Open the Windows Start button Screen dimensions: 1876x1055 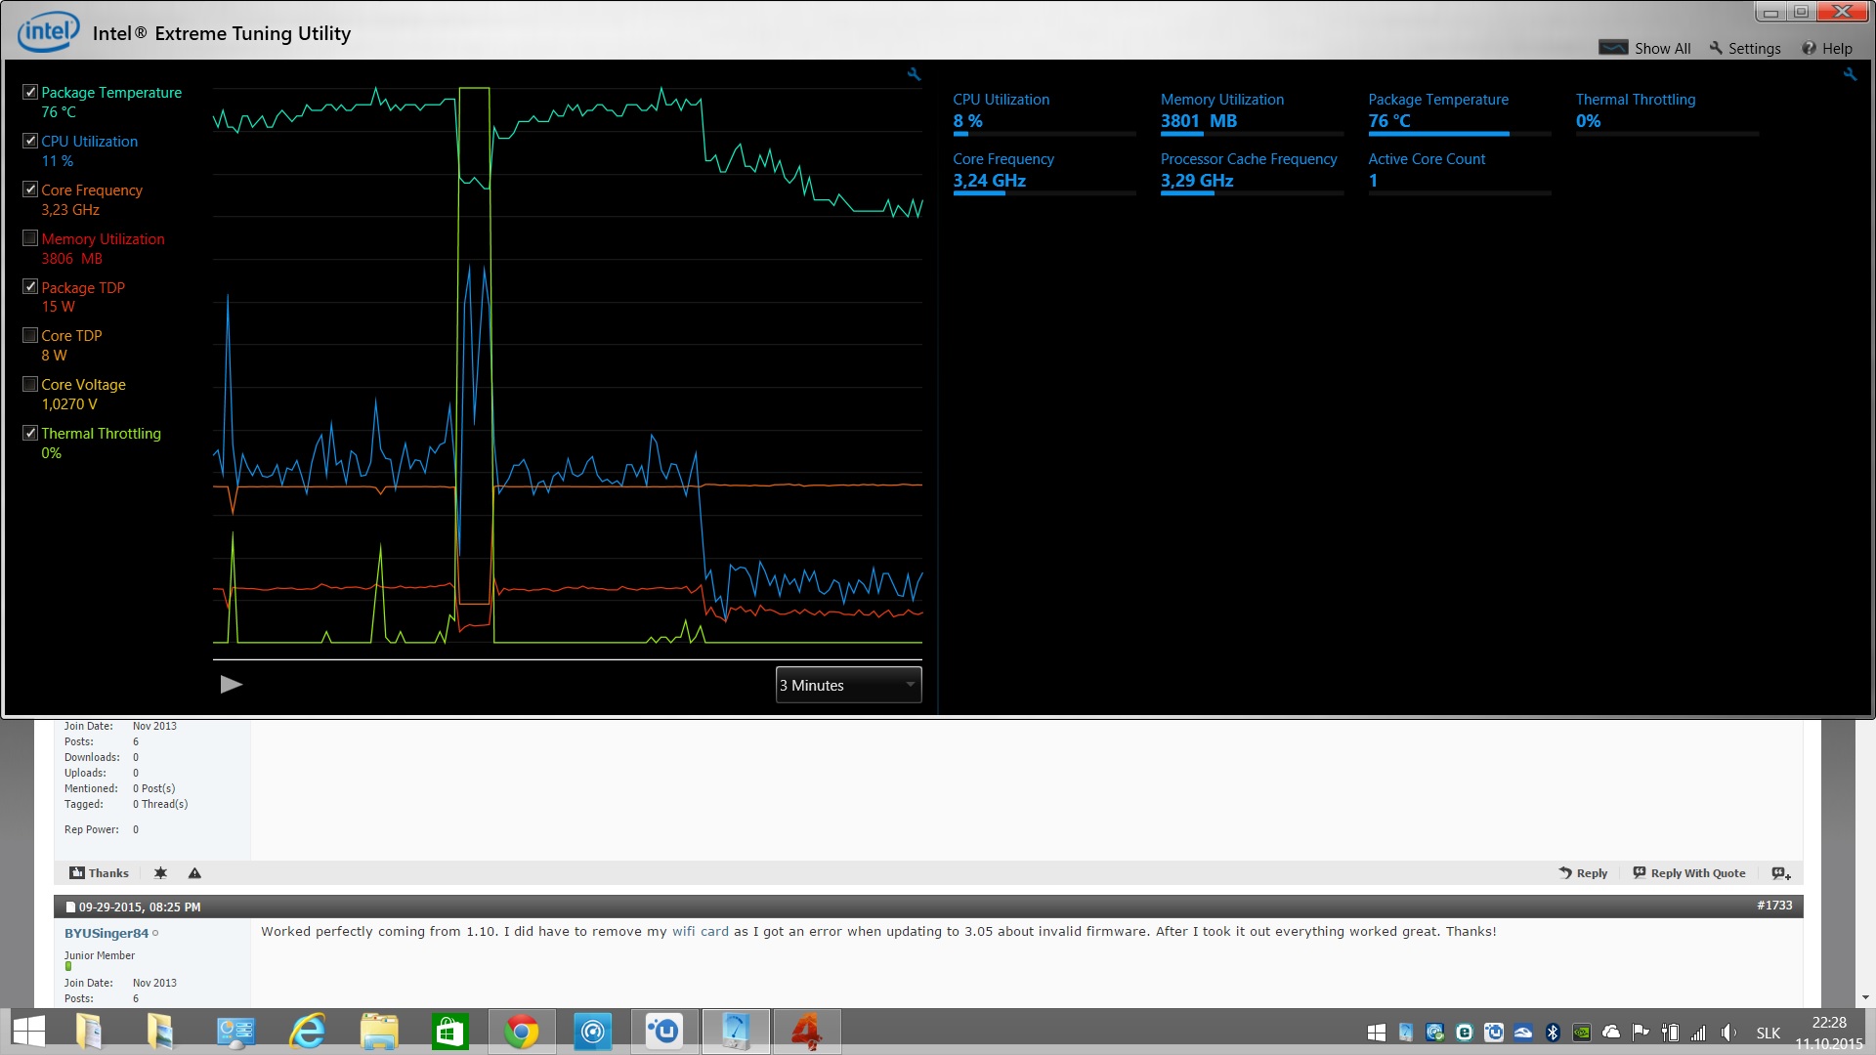[x=29, y=1032]
